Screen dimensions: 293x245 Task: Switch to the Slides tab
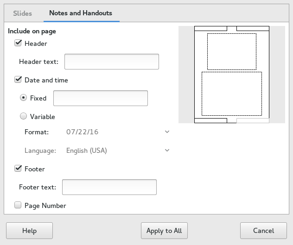tap(22, 13)
